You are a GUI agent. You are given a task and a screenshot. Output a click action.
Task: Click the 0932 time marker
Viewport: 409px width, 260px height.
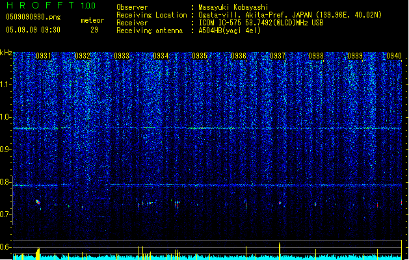(83, 56)
